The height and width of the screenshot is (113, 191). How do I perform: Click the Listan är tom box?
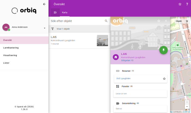(x=140, y=94)
